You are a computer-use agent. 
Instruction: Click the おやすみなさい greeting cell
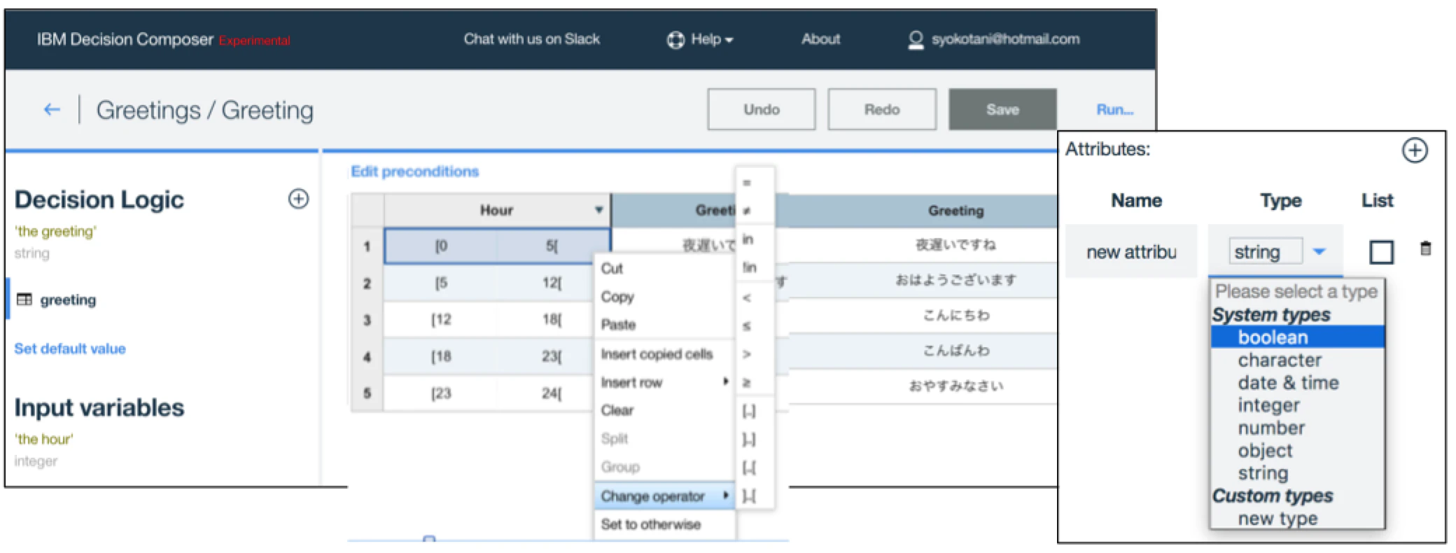click(955, 386)
